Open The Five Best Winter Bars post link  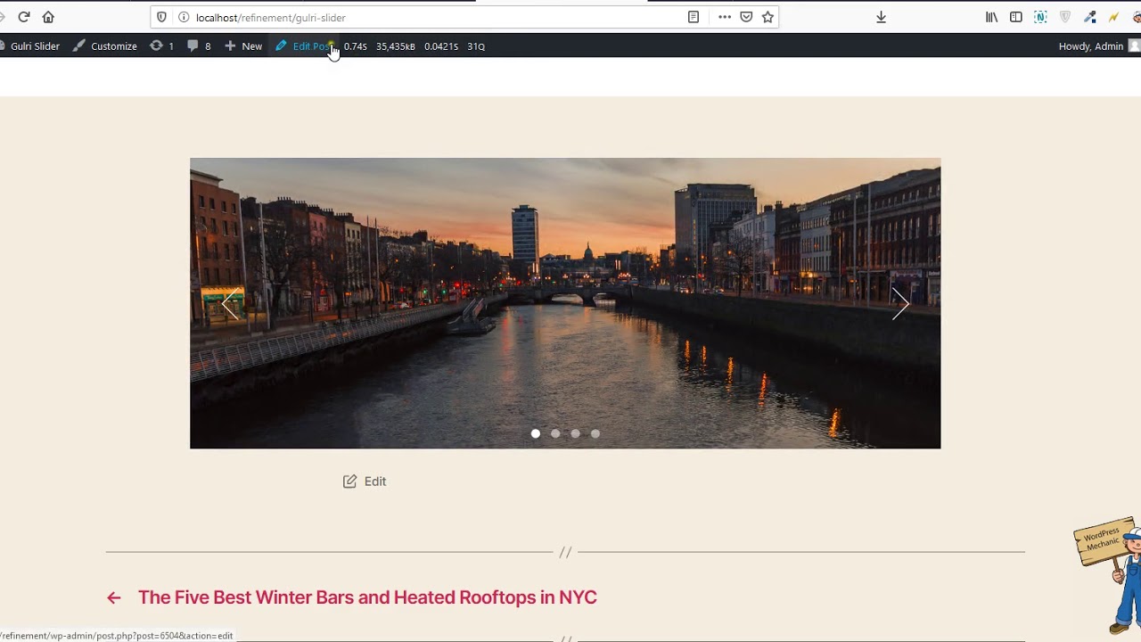pos(367,597)
